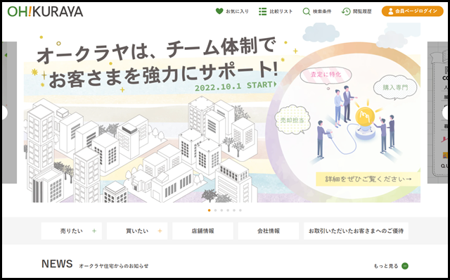Open 検索条件 via magnifier icon
Viewport: 450px width, 280px height.
tap(307, 11)
